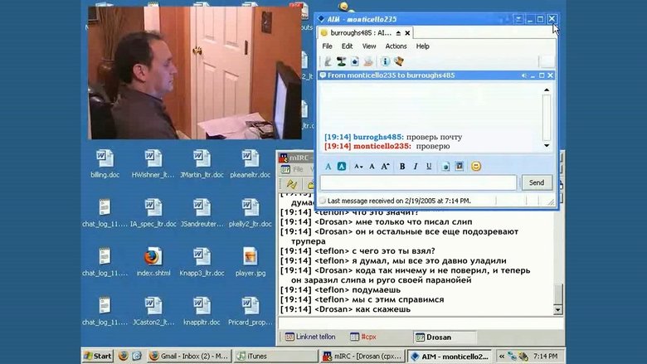The height and width of the screenshot is (364, 647).
Task: Switch to the #cpx channel tab in mIRC
Action: pyautogui.click(x=367, y=337)
